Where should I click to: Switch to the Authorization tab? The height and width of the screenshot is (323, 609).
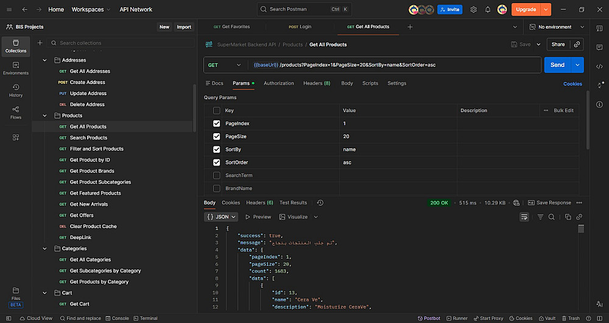279,83
